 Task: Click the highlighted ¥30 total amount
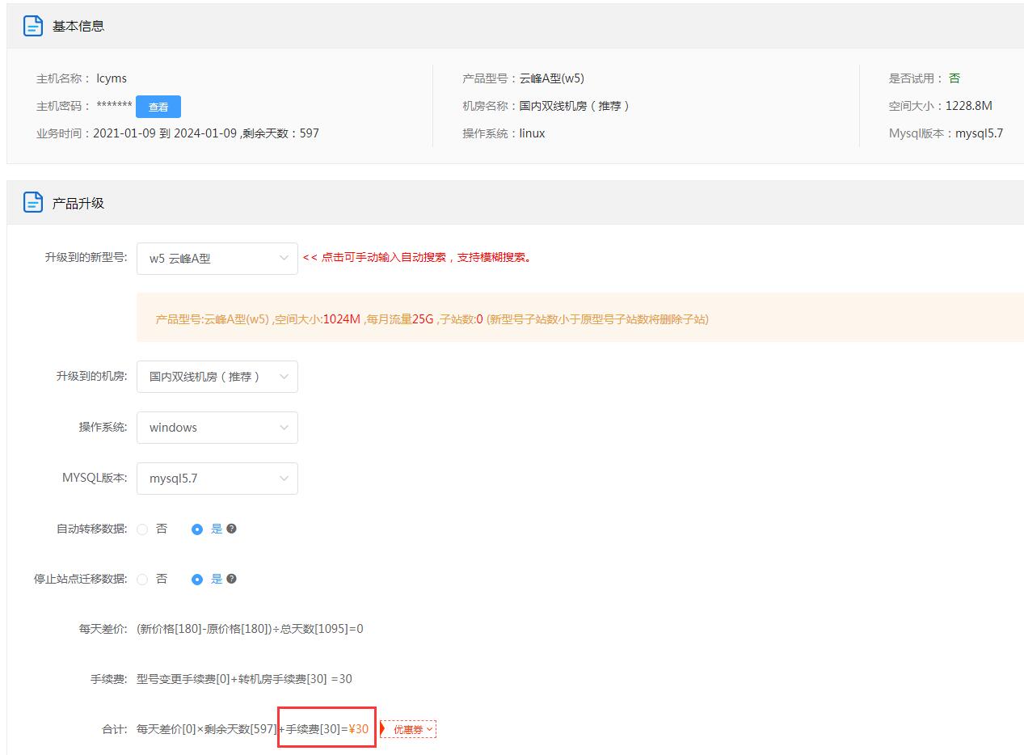pyautogui.click(x=359, y=728)
